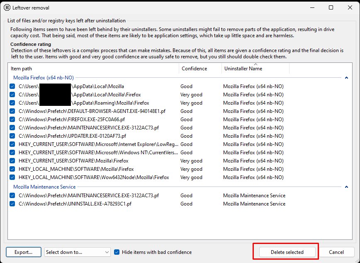The image size is (360, 263).
Task: Uncheck the Windows NT\CurrentVers registry key
Action: click(x=12, y=153)
